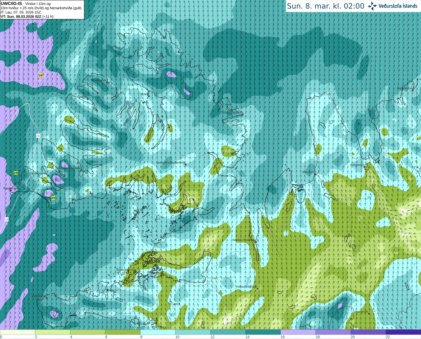Pick the 2–4 m/s light yellow-green legend swatch
Screen dimensions: 421x339
[53, 332]
